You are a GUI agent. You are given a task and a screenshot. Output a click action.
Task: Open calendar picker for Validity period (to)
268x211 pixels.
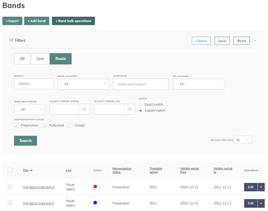[129, 109]
